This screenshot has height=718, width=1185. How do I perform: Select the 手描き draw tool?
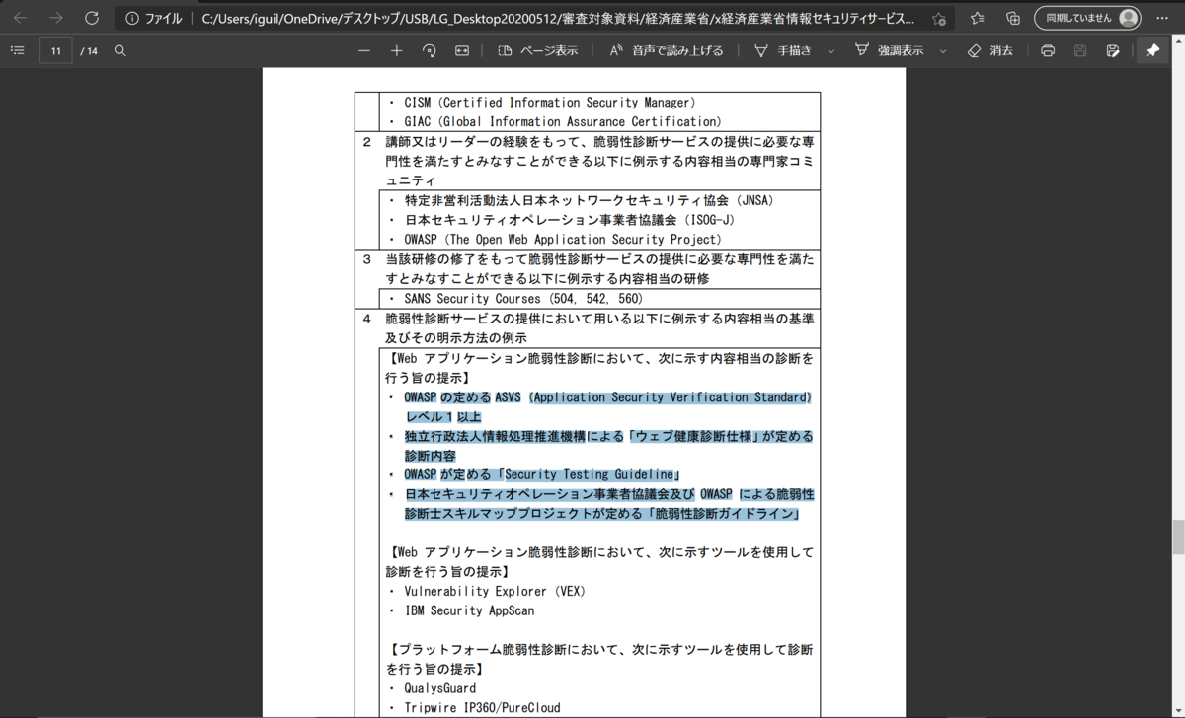(x=784, y=50)
